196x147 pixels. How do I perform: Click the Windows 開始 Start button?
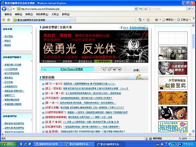[x=8, y=144]
